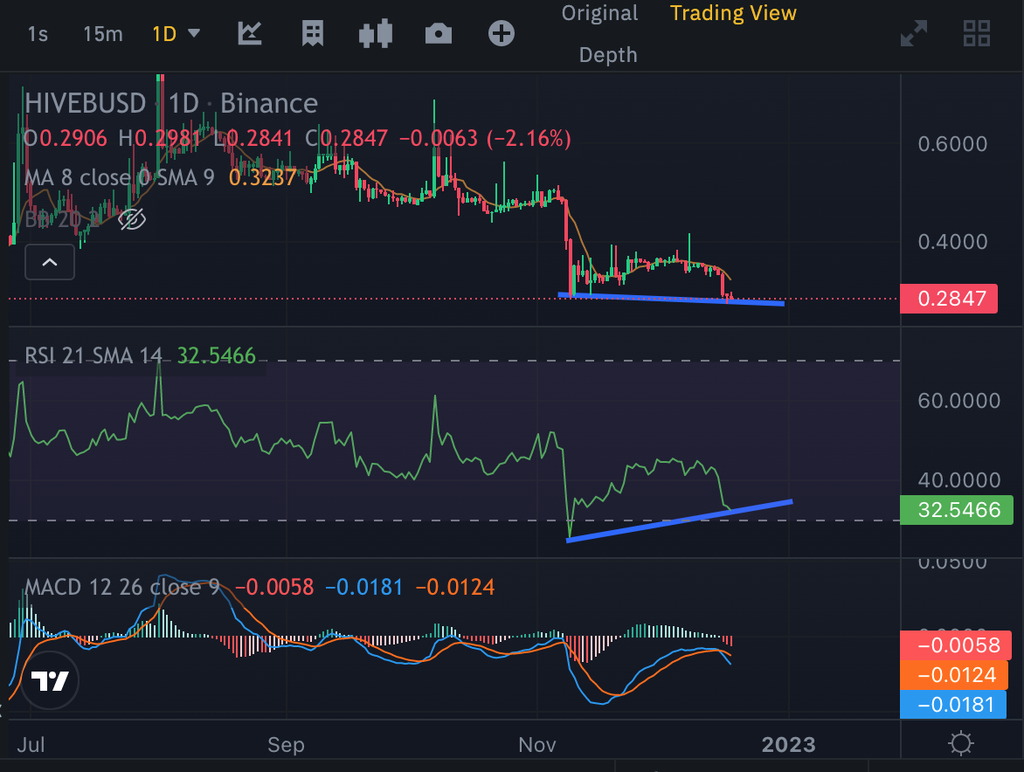Open chart settings gear icon
This screenshot has height=772, width=1024.
[960, 744]
